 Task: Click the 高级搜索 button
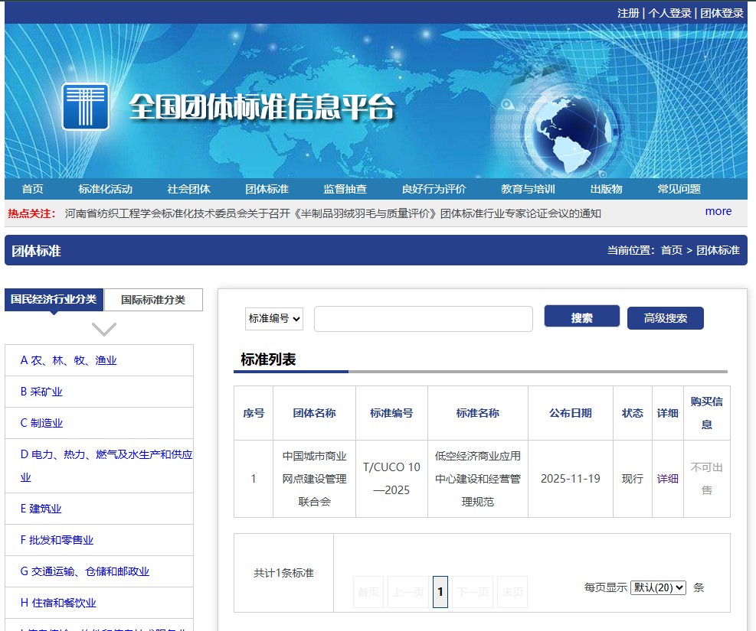[x=665, y=318]
